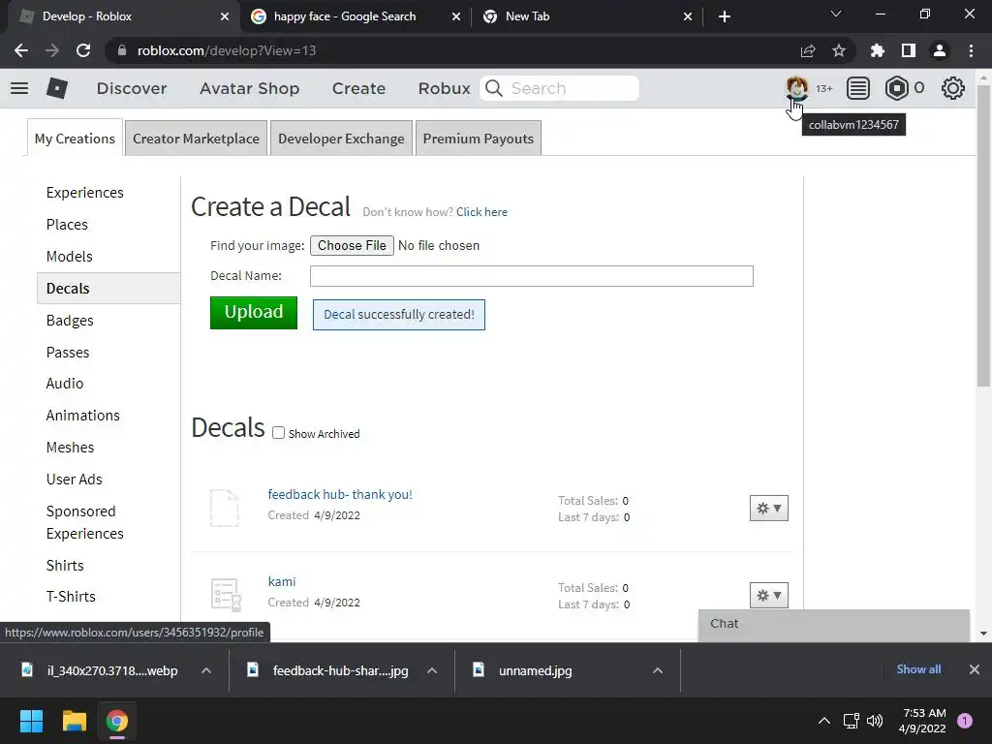Open the Roblox settings gear icon
The height and width of the screenshot is (744, 992).
953,88
